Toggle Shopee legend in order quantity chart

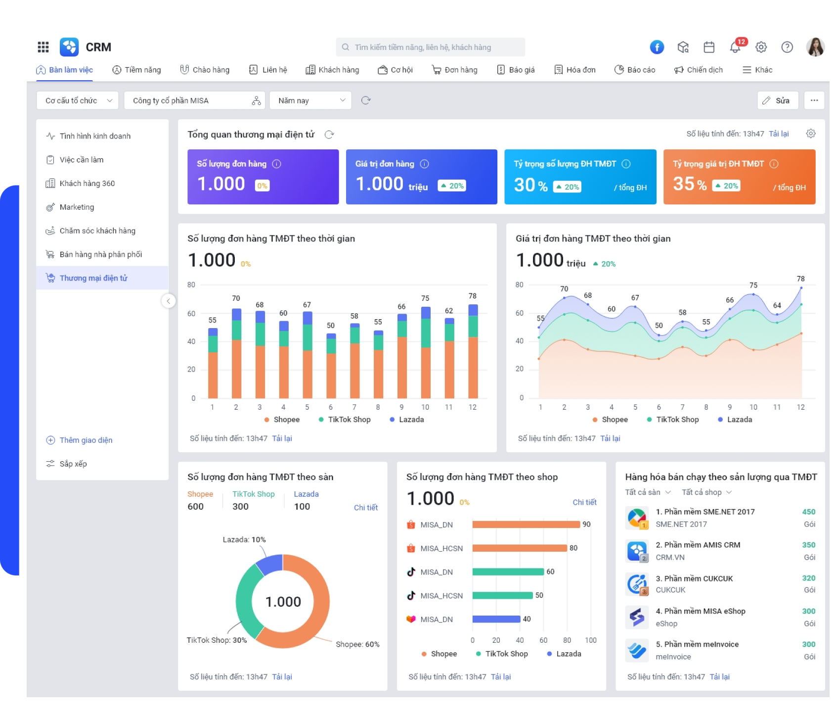click(x=282, y=420)
